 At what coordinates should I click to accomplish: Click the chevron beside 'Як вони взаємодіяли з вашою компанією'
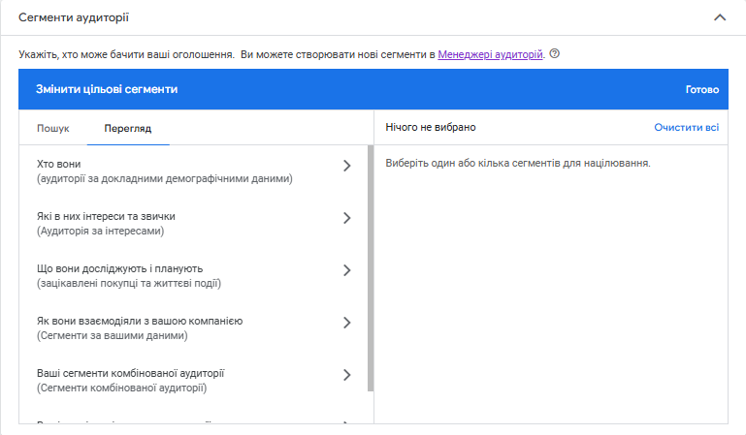[x=347, y=323]
